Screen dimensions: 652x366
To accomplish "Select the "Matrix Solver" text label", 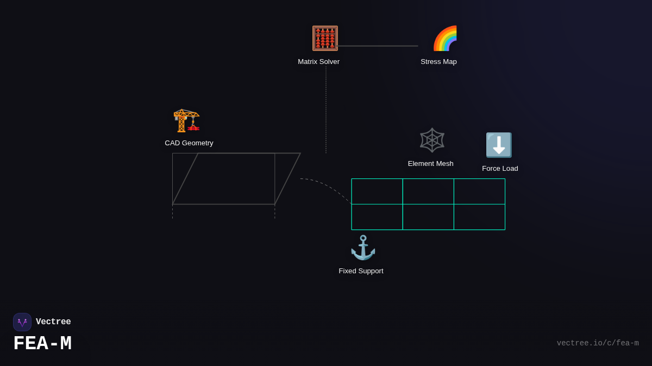I will coord(318,62).
